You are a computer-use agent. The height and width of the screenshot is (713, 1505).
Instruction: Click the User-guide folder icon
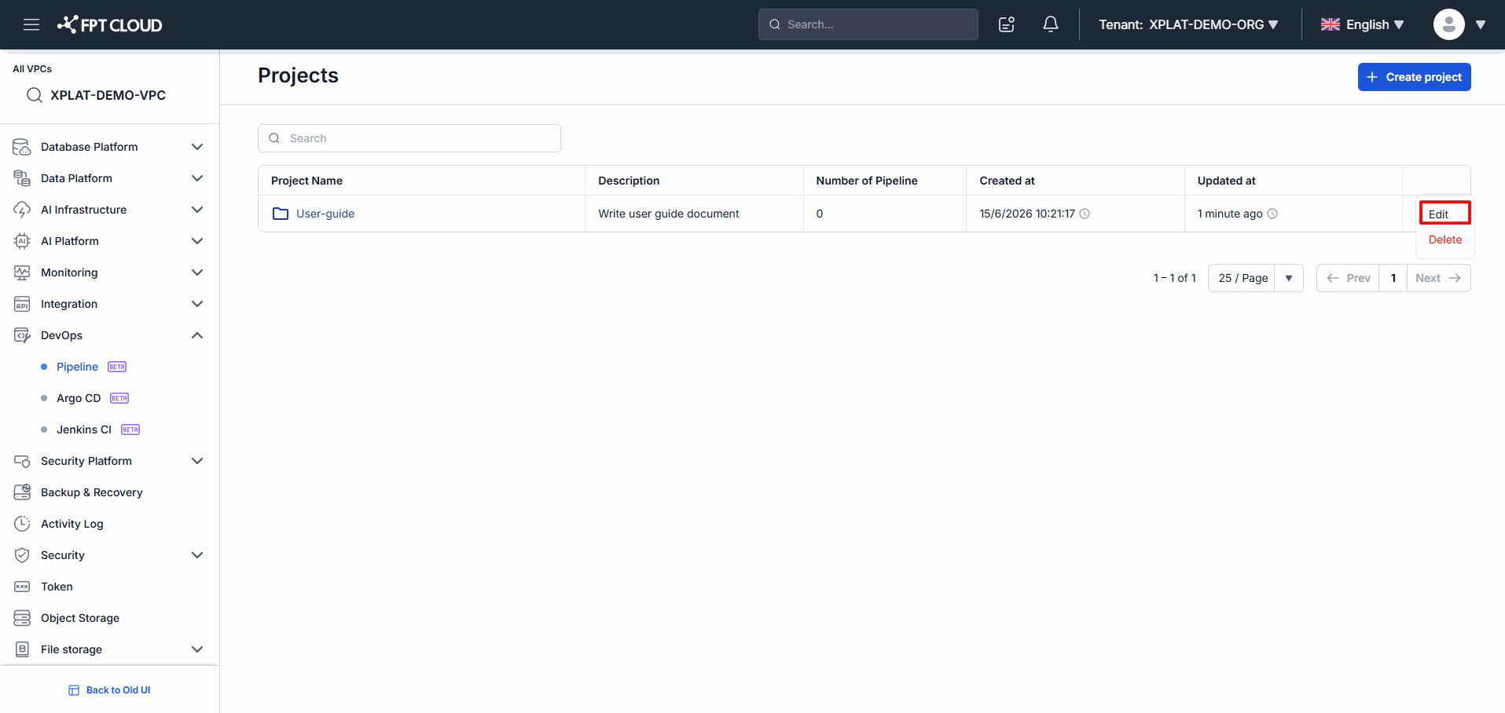click(281, 214)
